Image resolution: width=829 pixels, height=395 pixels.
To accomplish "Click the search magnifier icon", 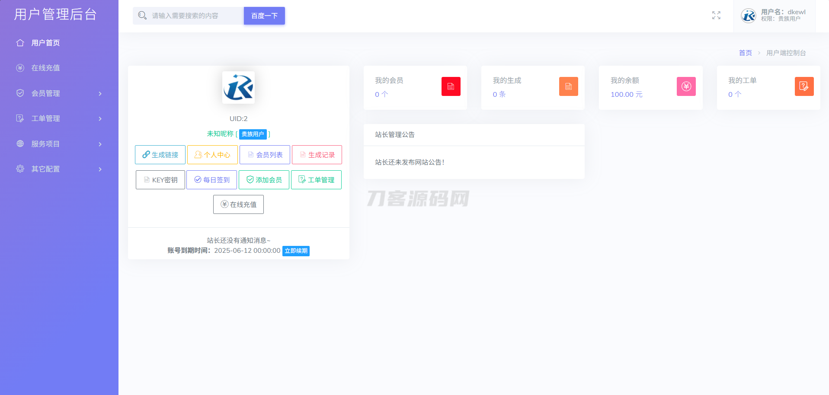I will tap(142, 16).
